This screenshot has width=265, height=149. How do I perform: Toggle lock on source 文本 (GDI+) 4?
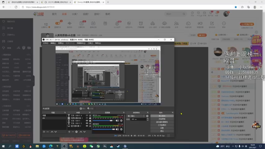click(x=90, y=116)
